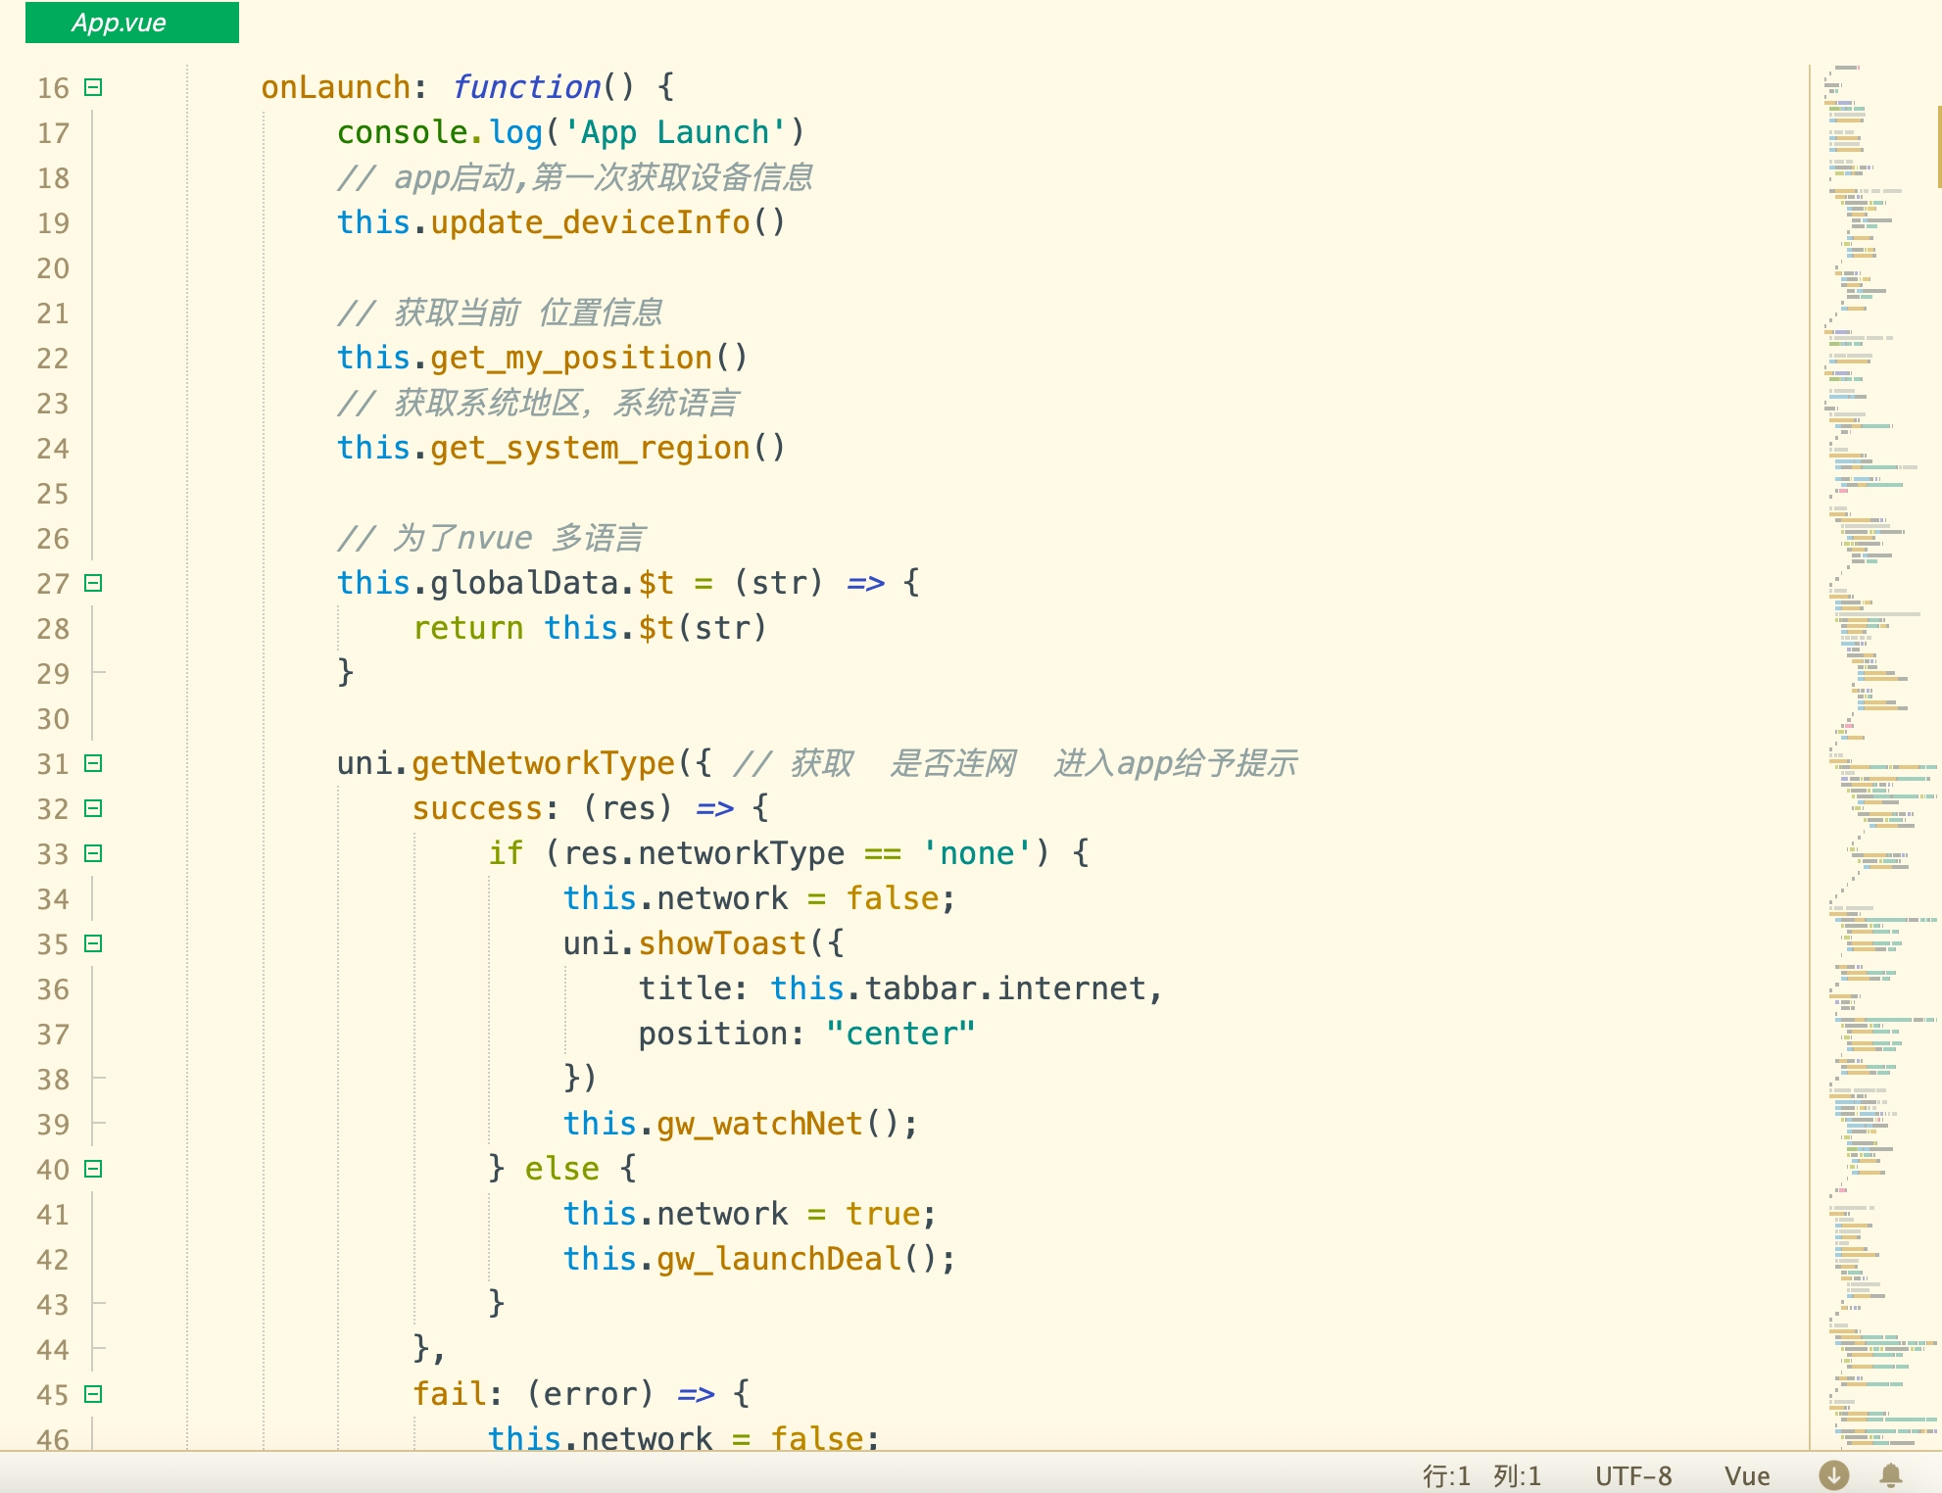Click on gw_watchNet call in line 39
Viewport: 1942px width, 1493px height.
tap(759, 1124)
